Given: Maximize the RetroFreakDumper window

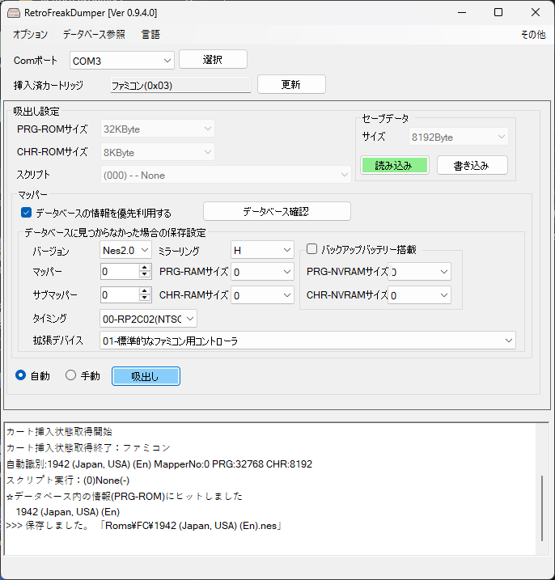Looking at the screenshot, I should (498, 13).
